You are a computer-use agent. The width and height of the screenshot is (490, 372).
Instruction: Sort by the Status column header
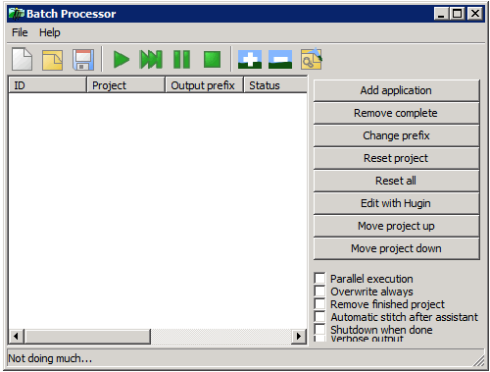[x=275, y=85]
